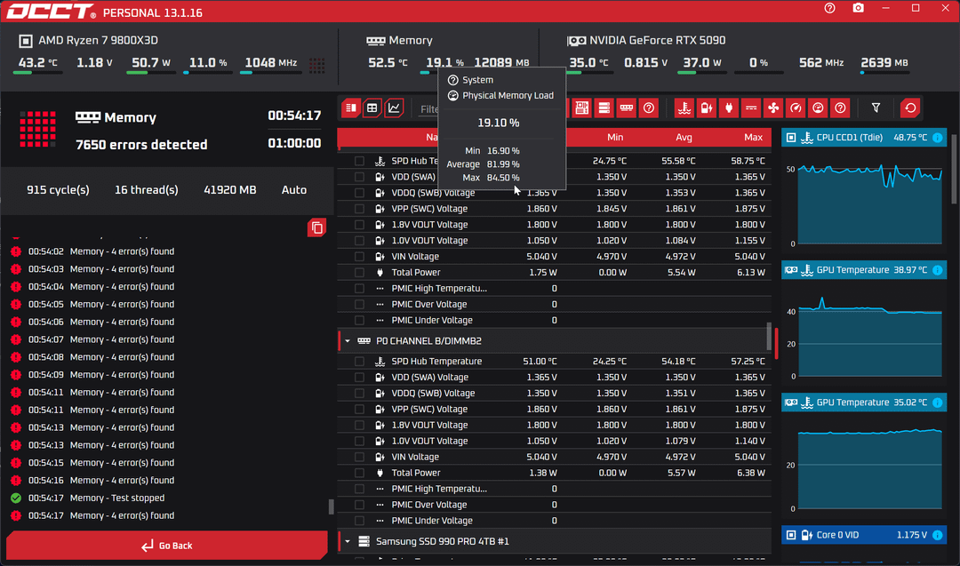Click the '41920 MB' memory size value
Viewport: 960px width, 566px height.
click(x=229, y=190)
